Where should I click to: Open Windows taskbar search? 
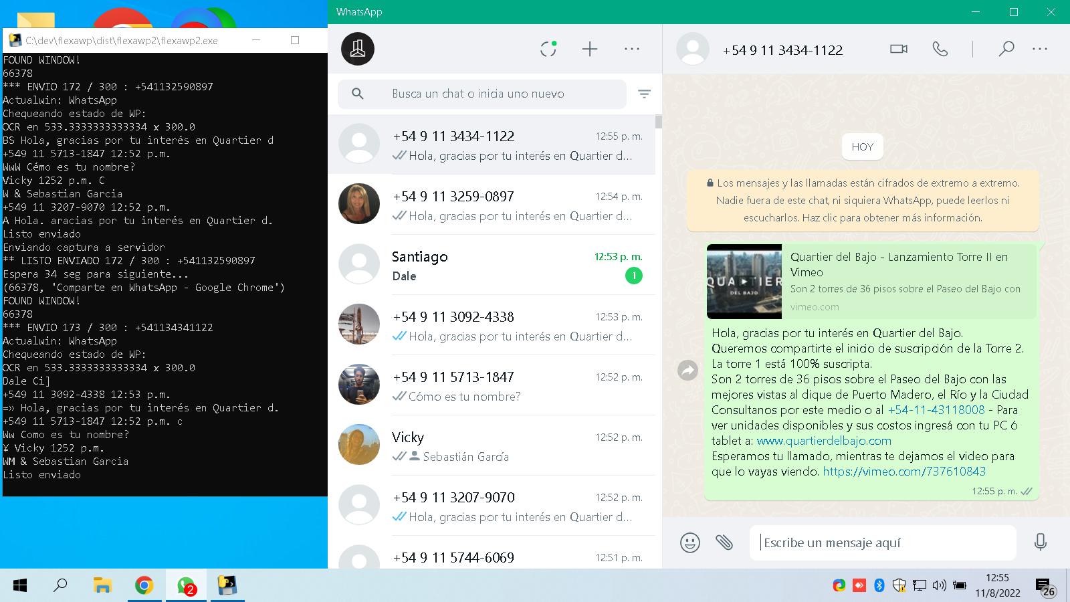click(x=60, y=586)
